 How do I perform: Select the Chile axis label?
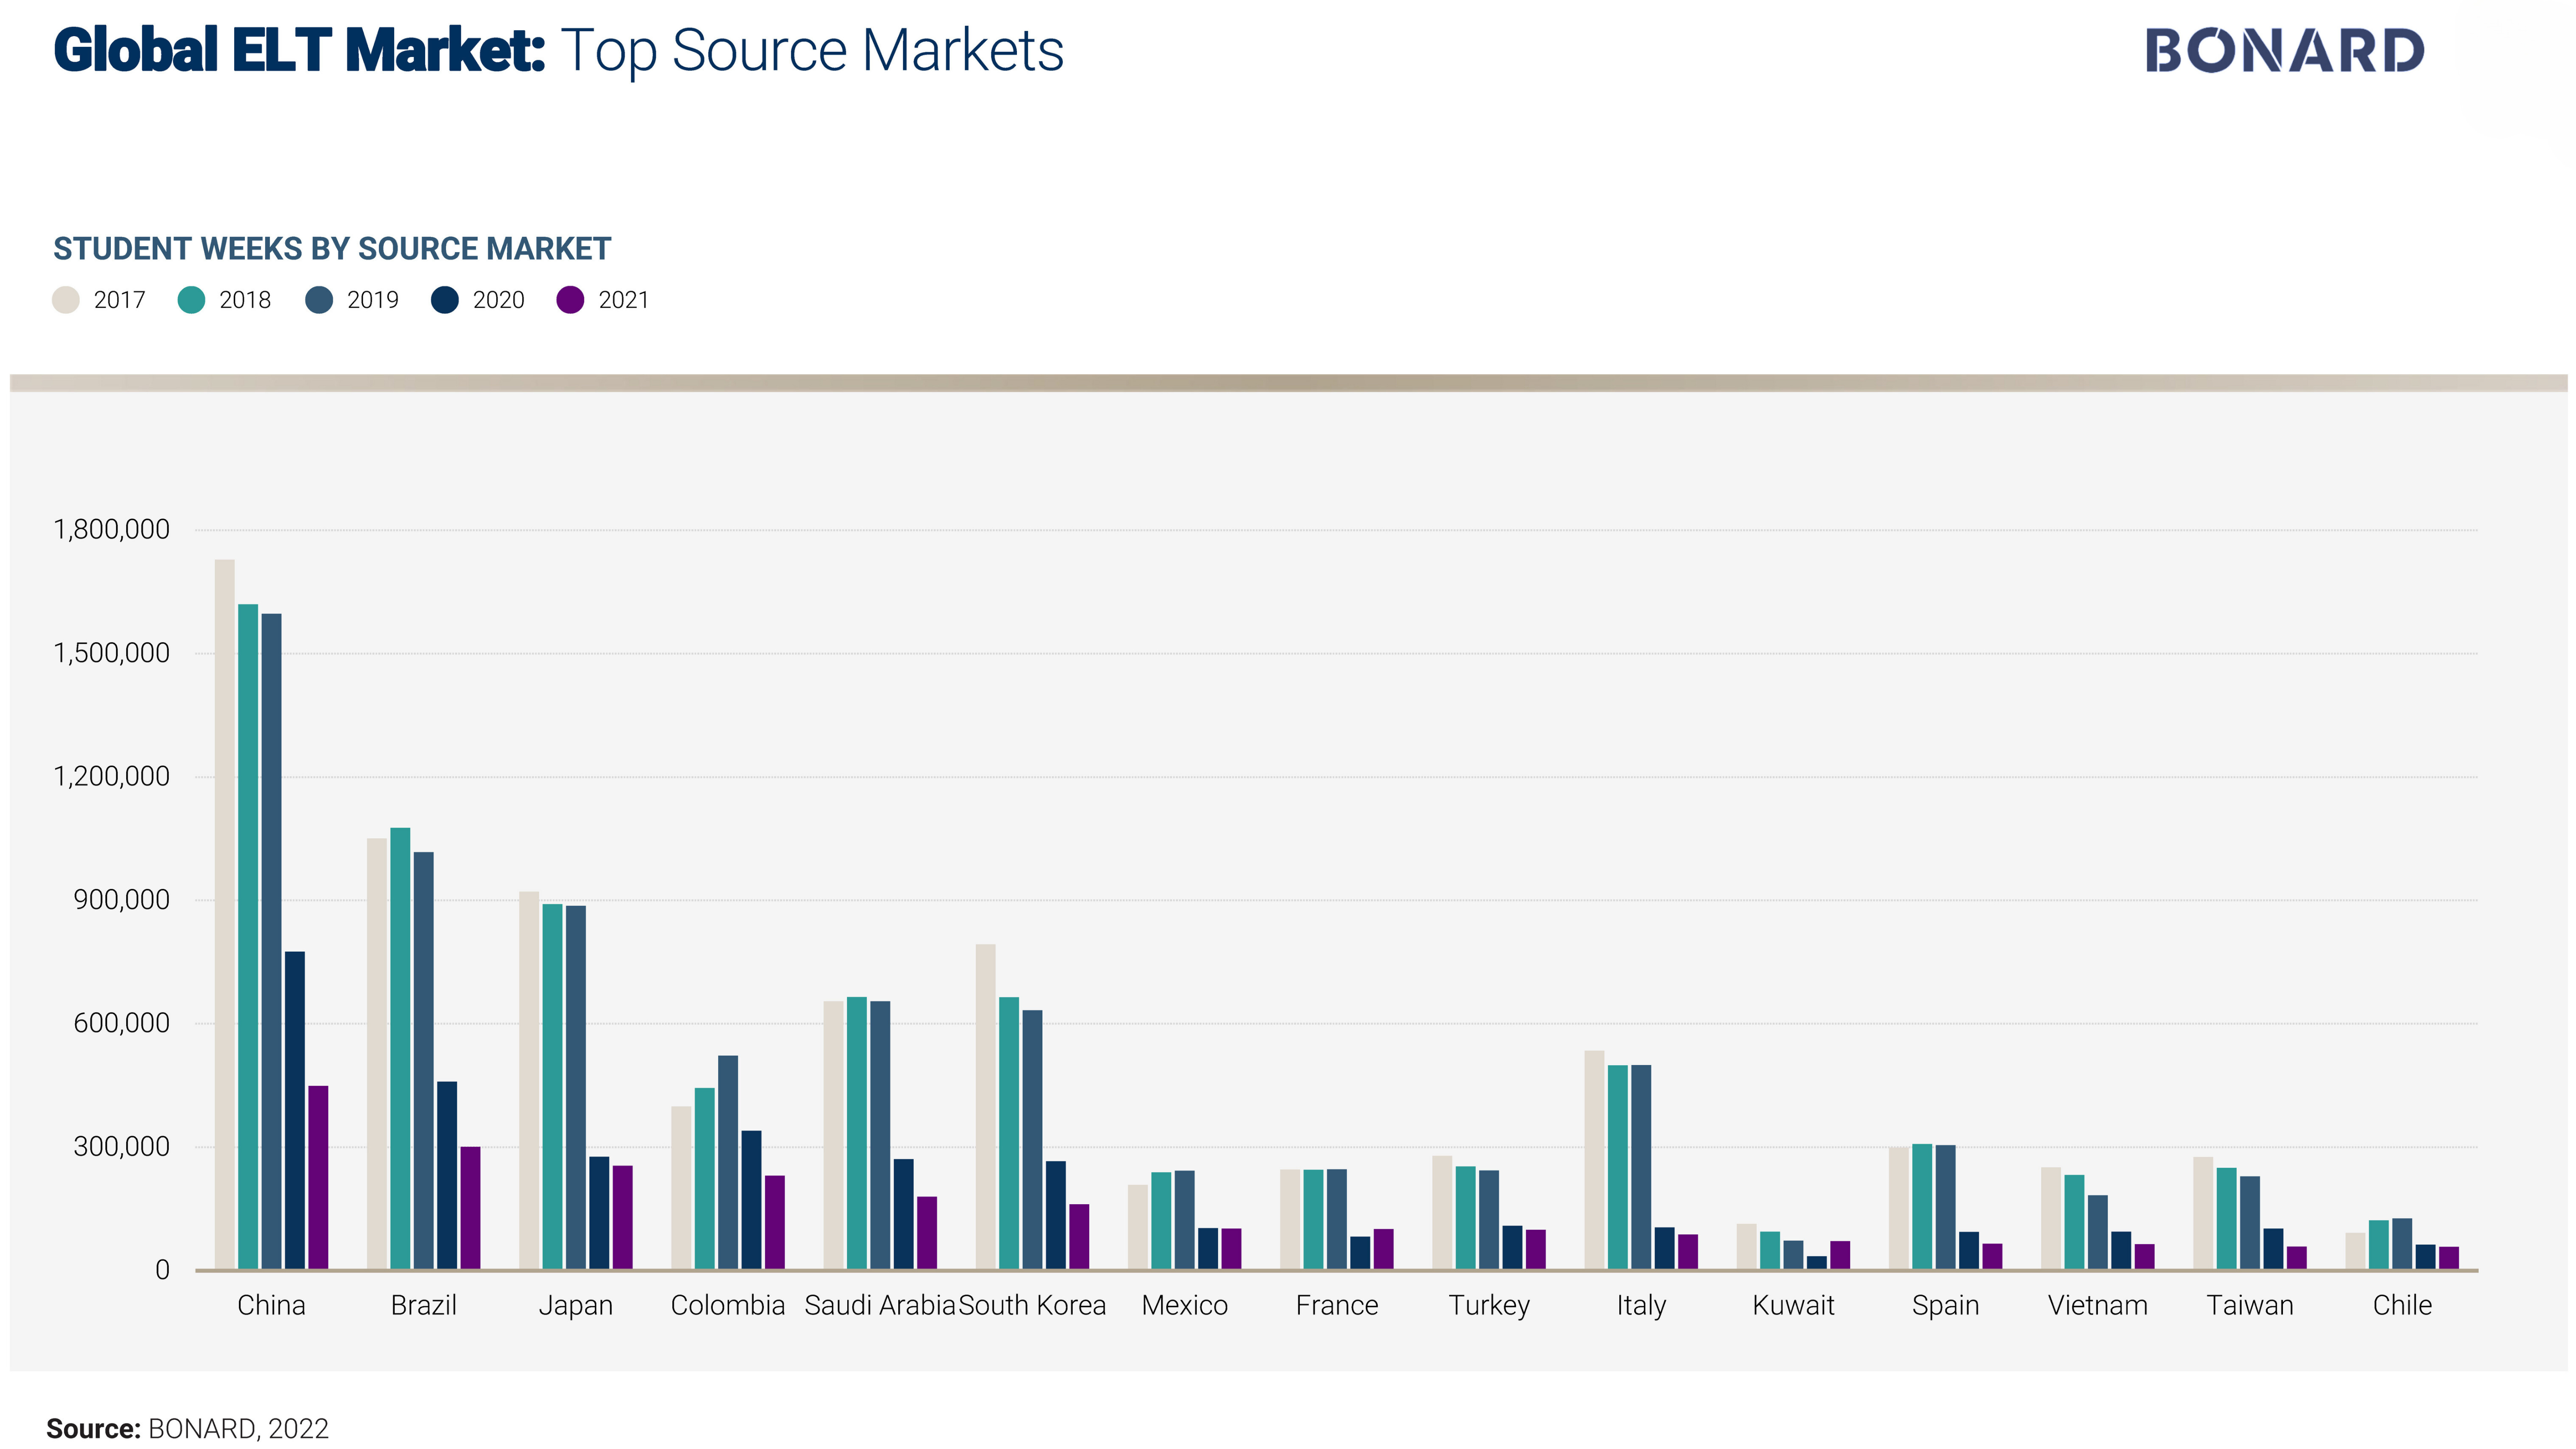click(x=2402, y=1305)
